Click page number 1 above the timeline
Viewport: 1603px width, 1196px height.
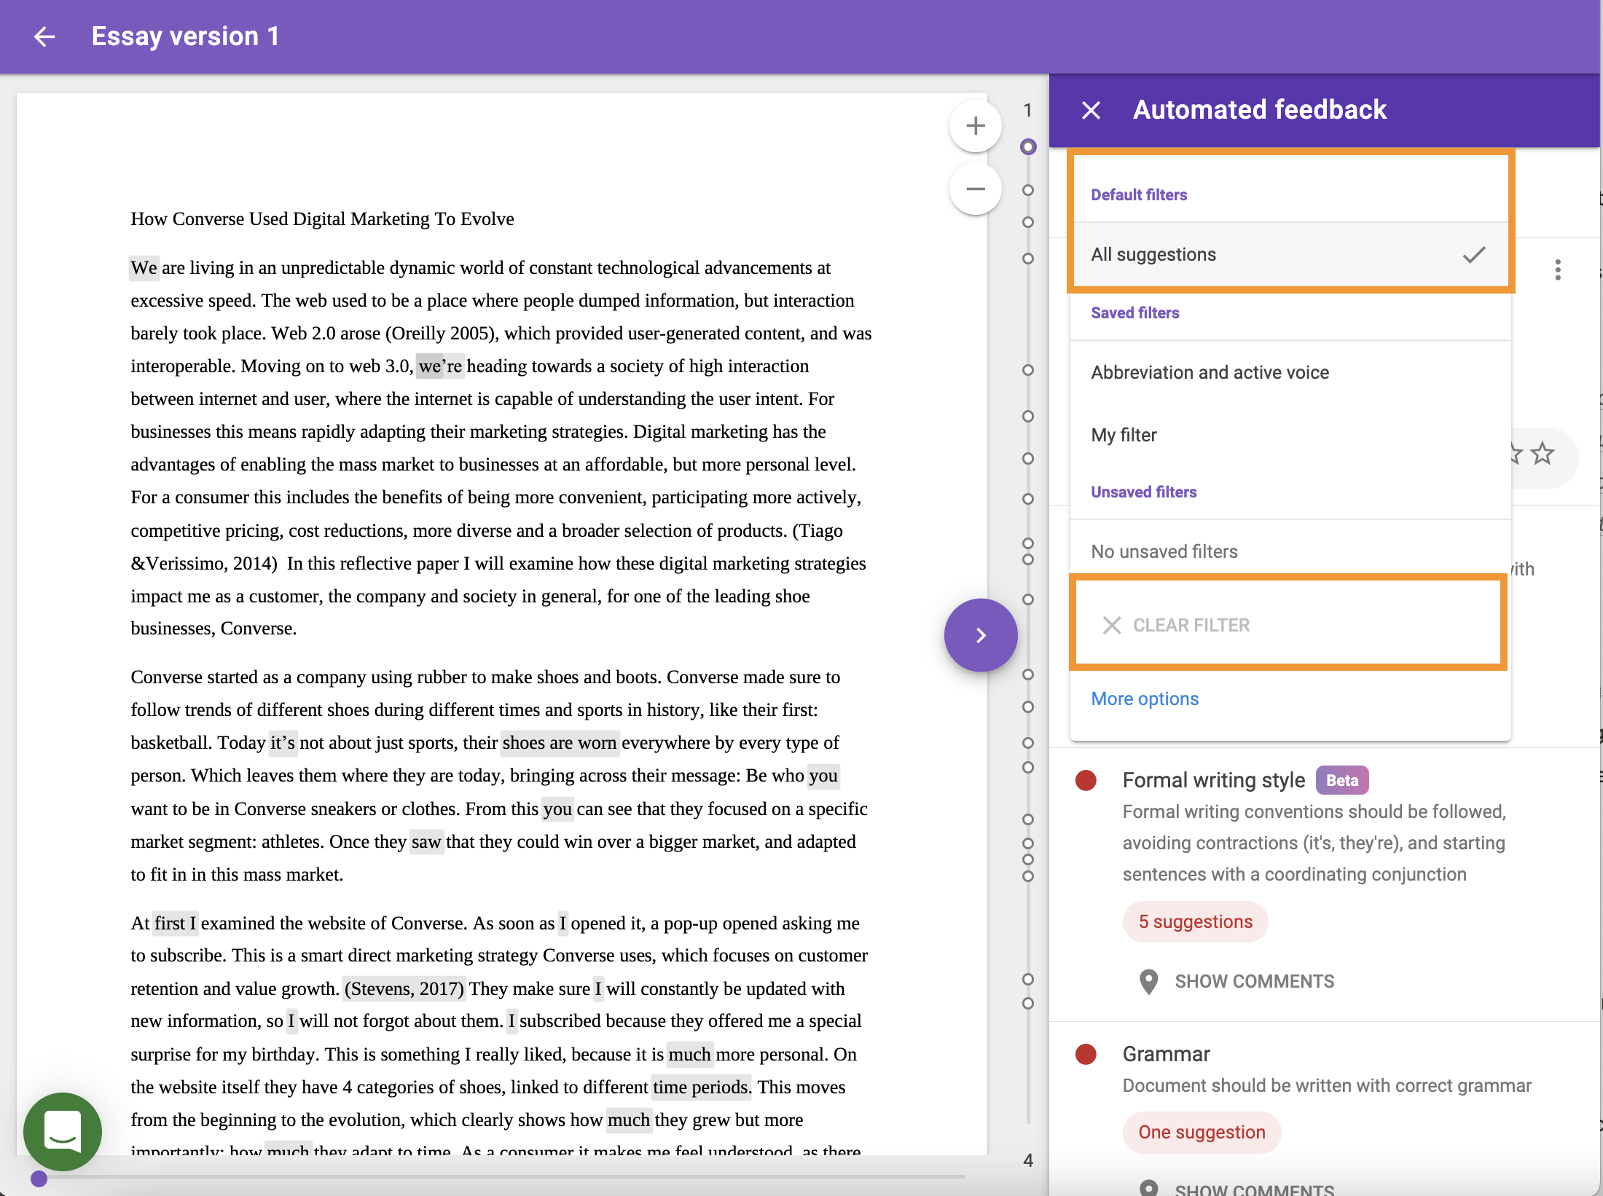pos(1027,110)
